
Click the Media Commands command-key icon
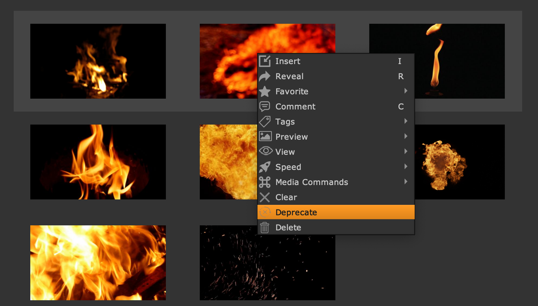[265, 182]
